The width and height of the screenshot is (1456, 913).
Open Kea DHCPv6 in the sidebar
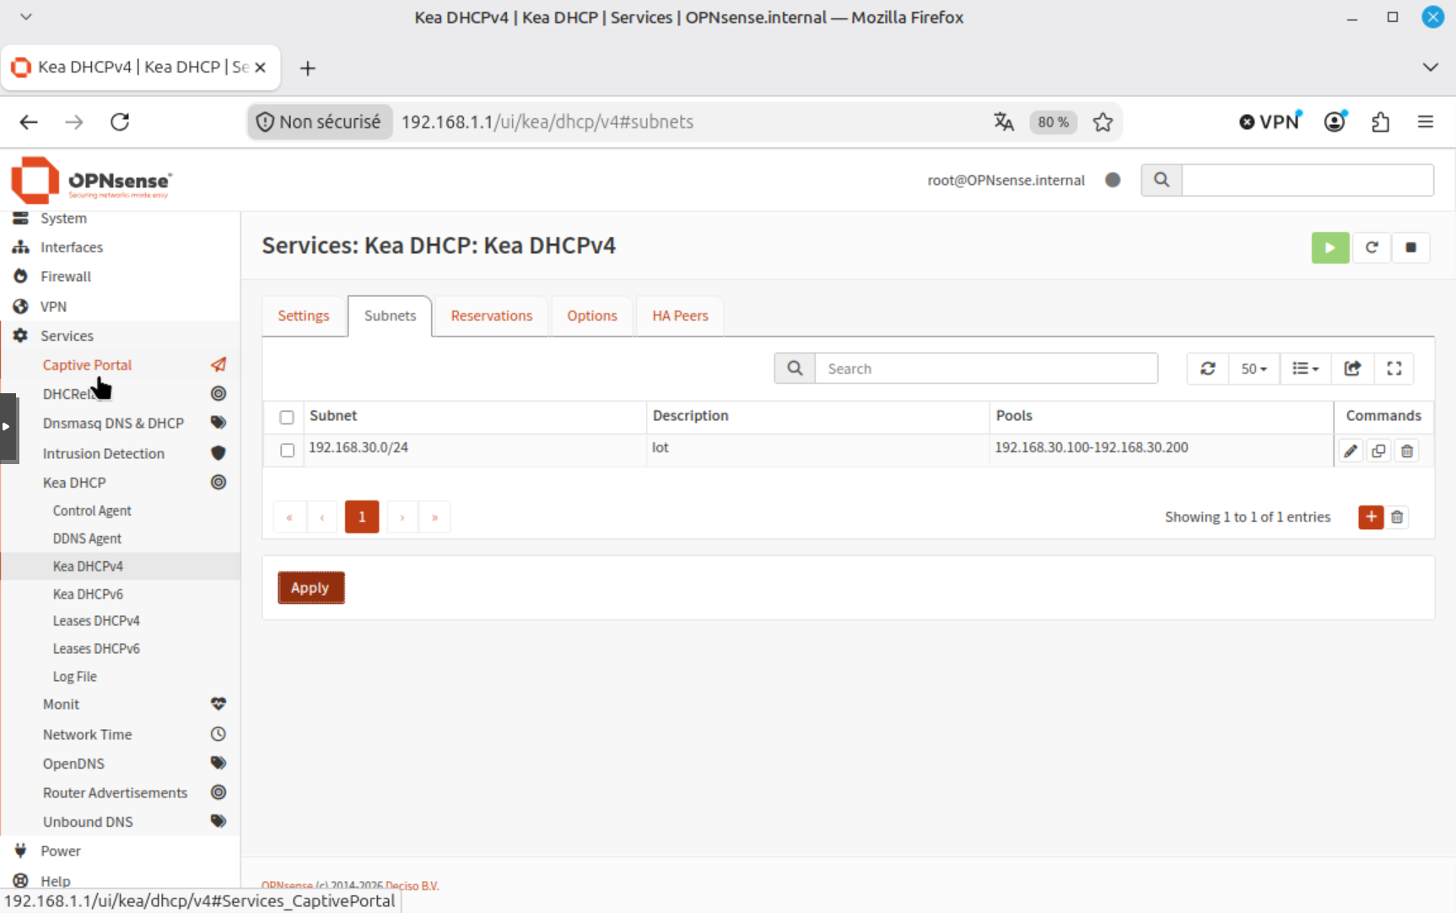88,594
